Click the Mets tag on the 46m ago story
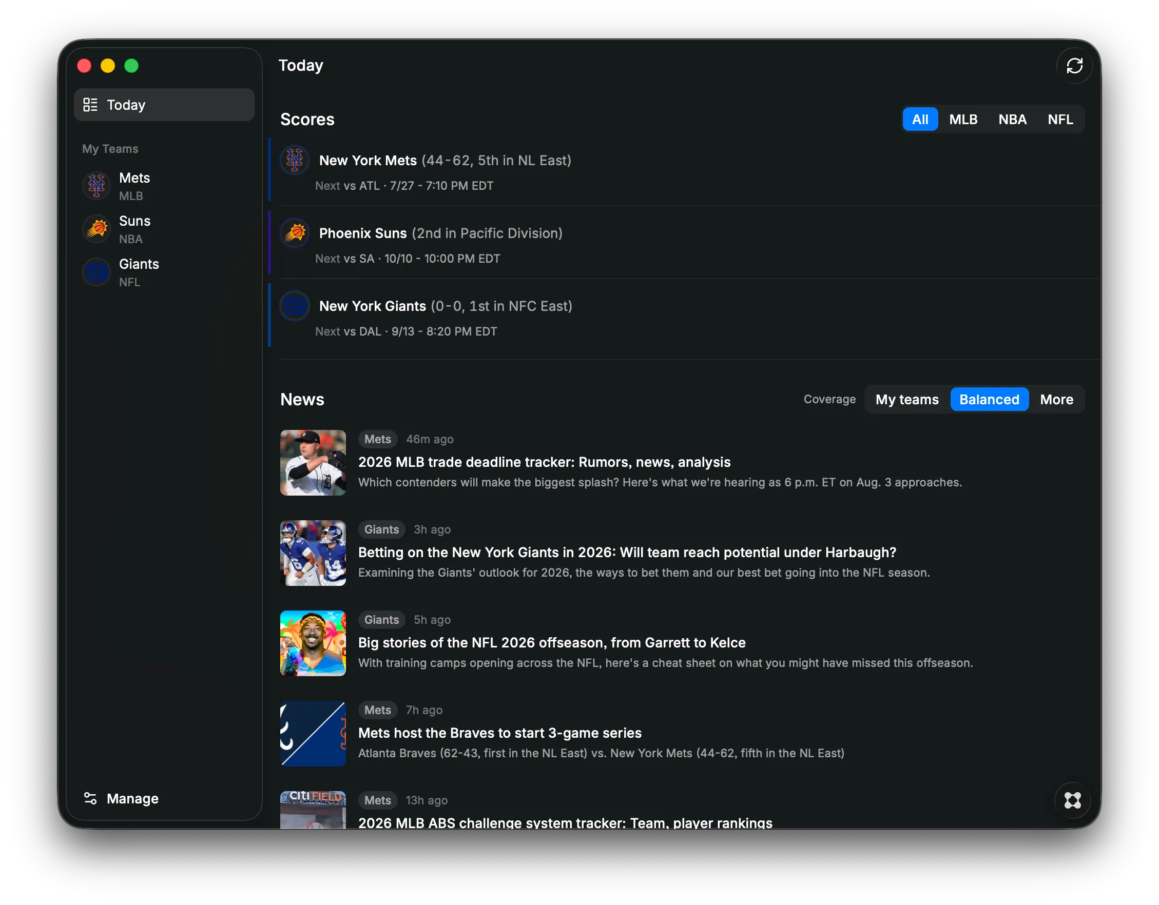This screenshot has height=905, width=1159. coord(377,439)
